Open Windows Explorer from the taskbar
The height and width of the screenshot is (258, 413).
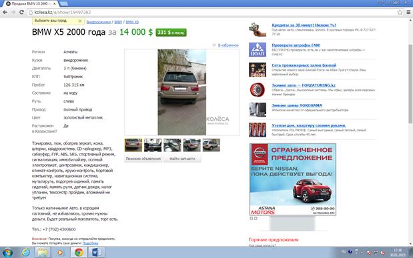[x=43, y=253]
